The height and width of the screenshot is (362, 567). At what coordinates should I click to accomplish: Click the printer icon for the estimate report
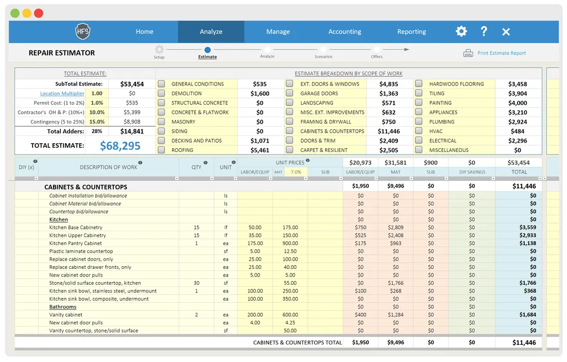pyautogui.click(x=468, y=53)
